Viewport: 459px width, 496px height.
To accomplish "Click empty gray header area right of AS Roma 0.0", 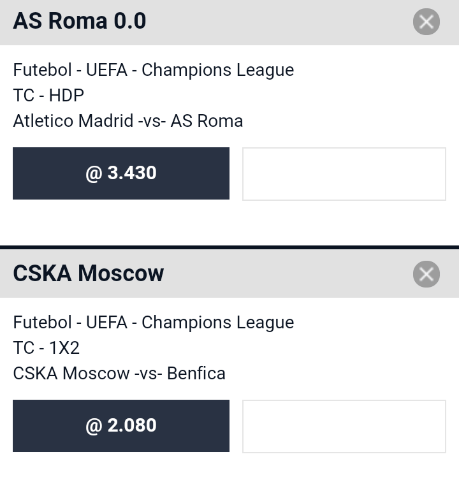I will click(x=279, y=22).
